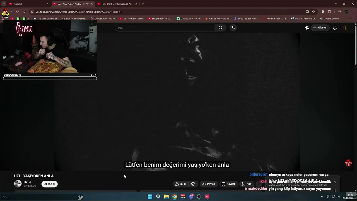Open the three-dot menu on the Mix popup

(x=335, y=190)
